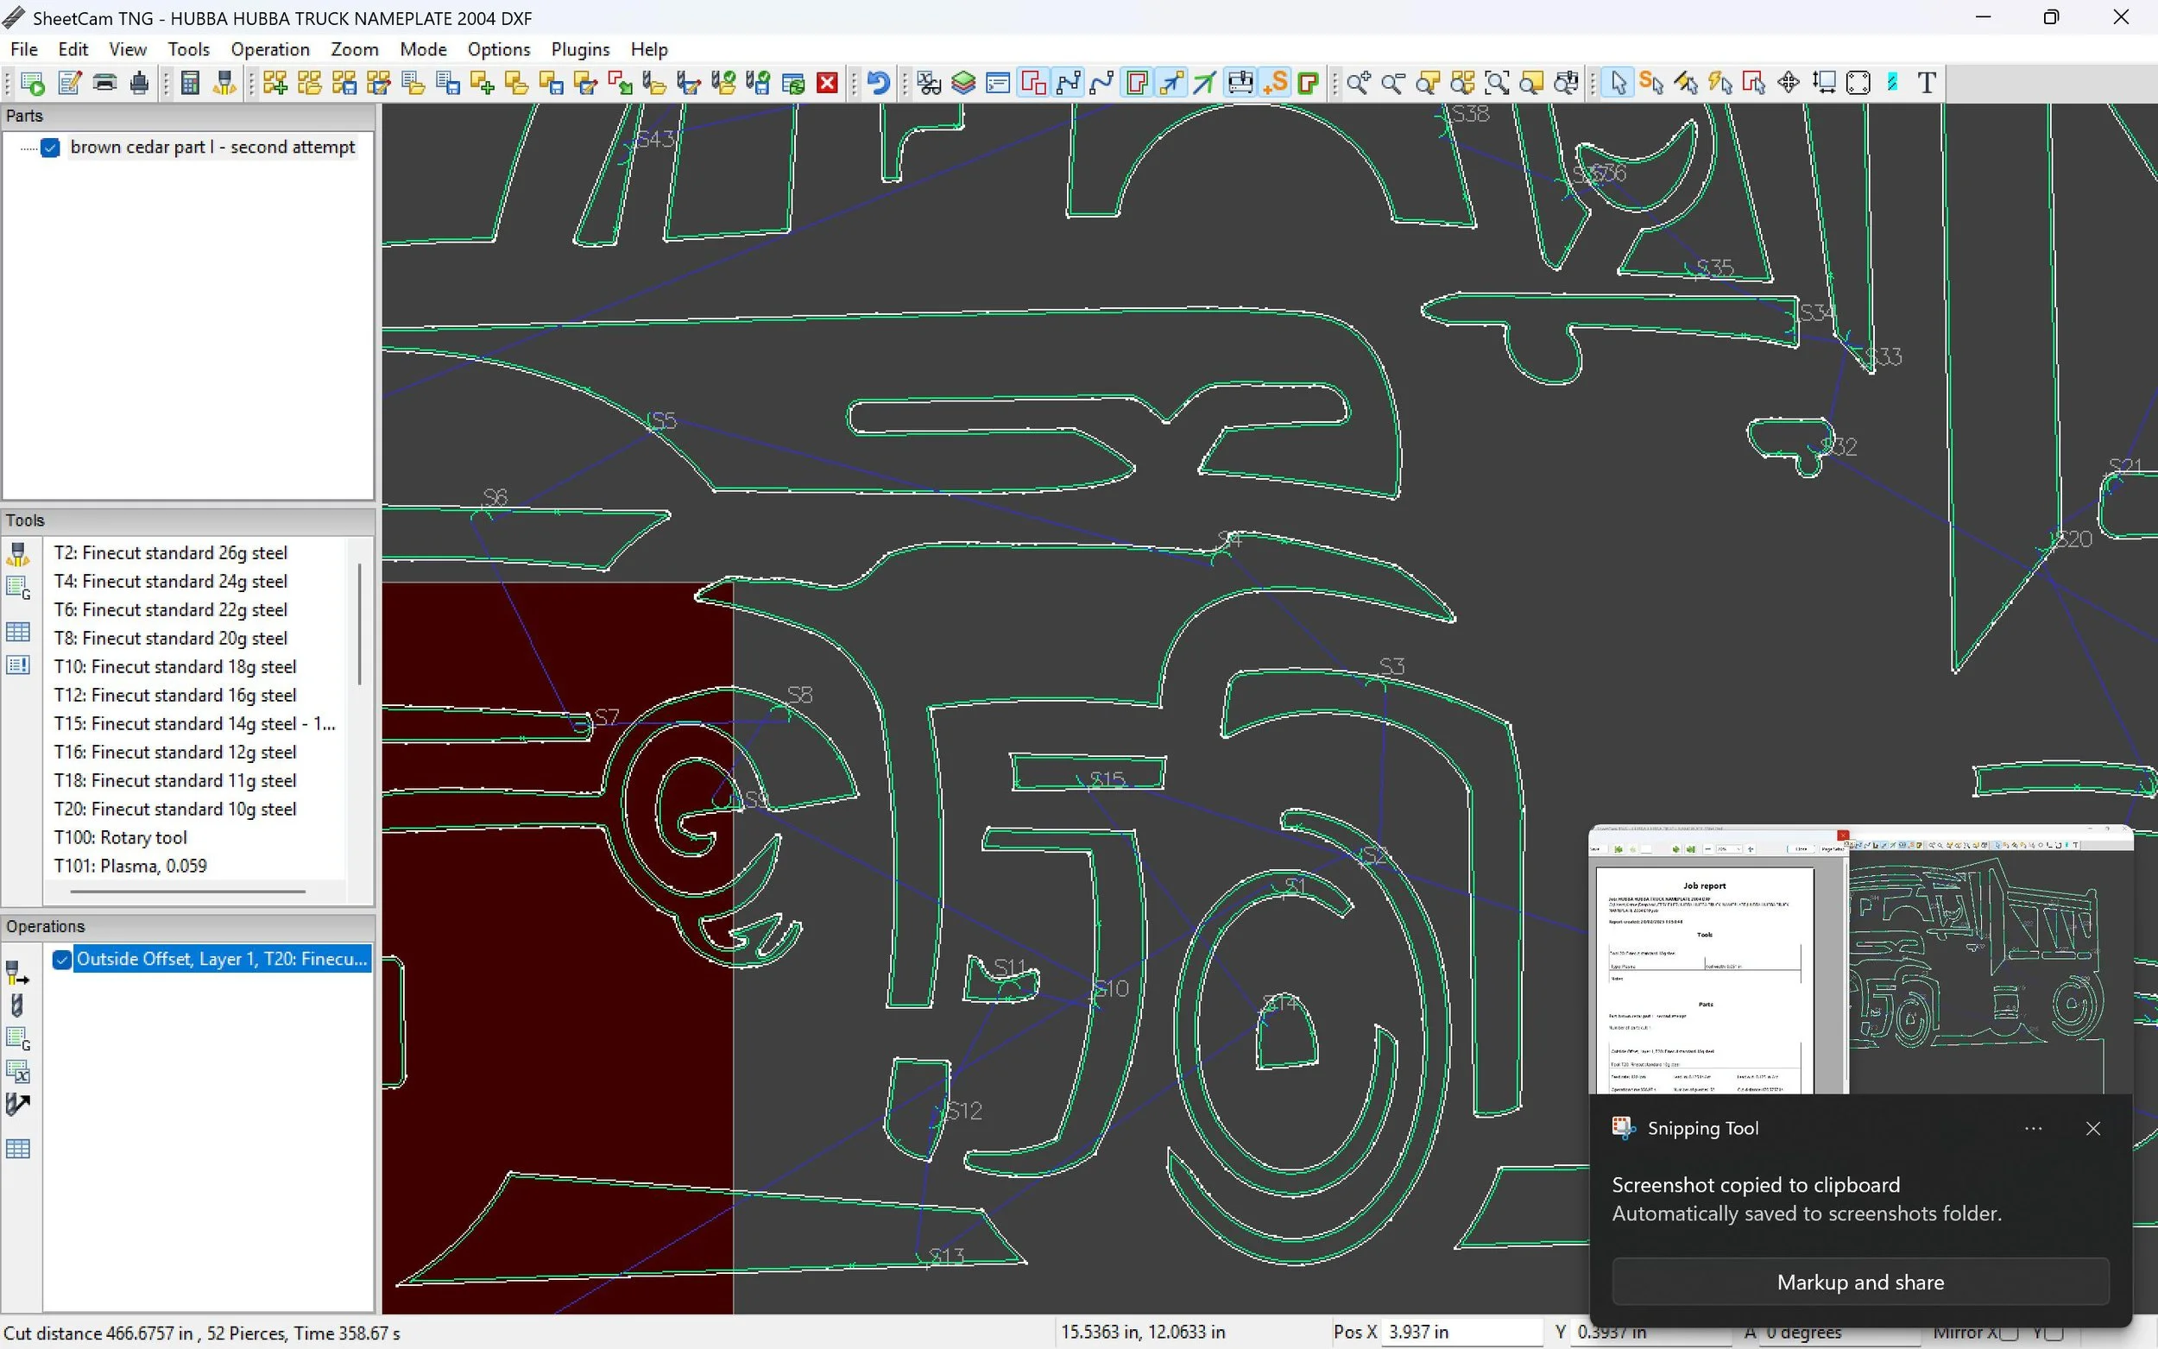Click the new plasma tool icon in Tools panel
The height and width of the screenshot is (1349, 2158).
(18, 554)
